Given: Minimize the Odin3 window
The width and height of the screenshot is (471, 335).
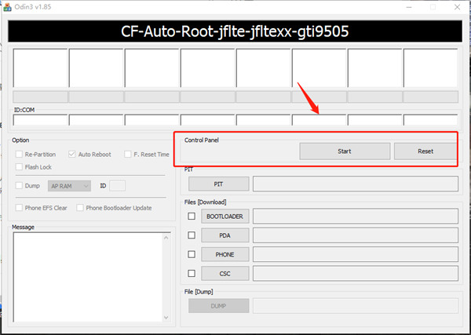Looking at the screenshot, I should [x=409, y=7].
